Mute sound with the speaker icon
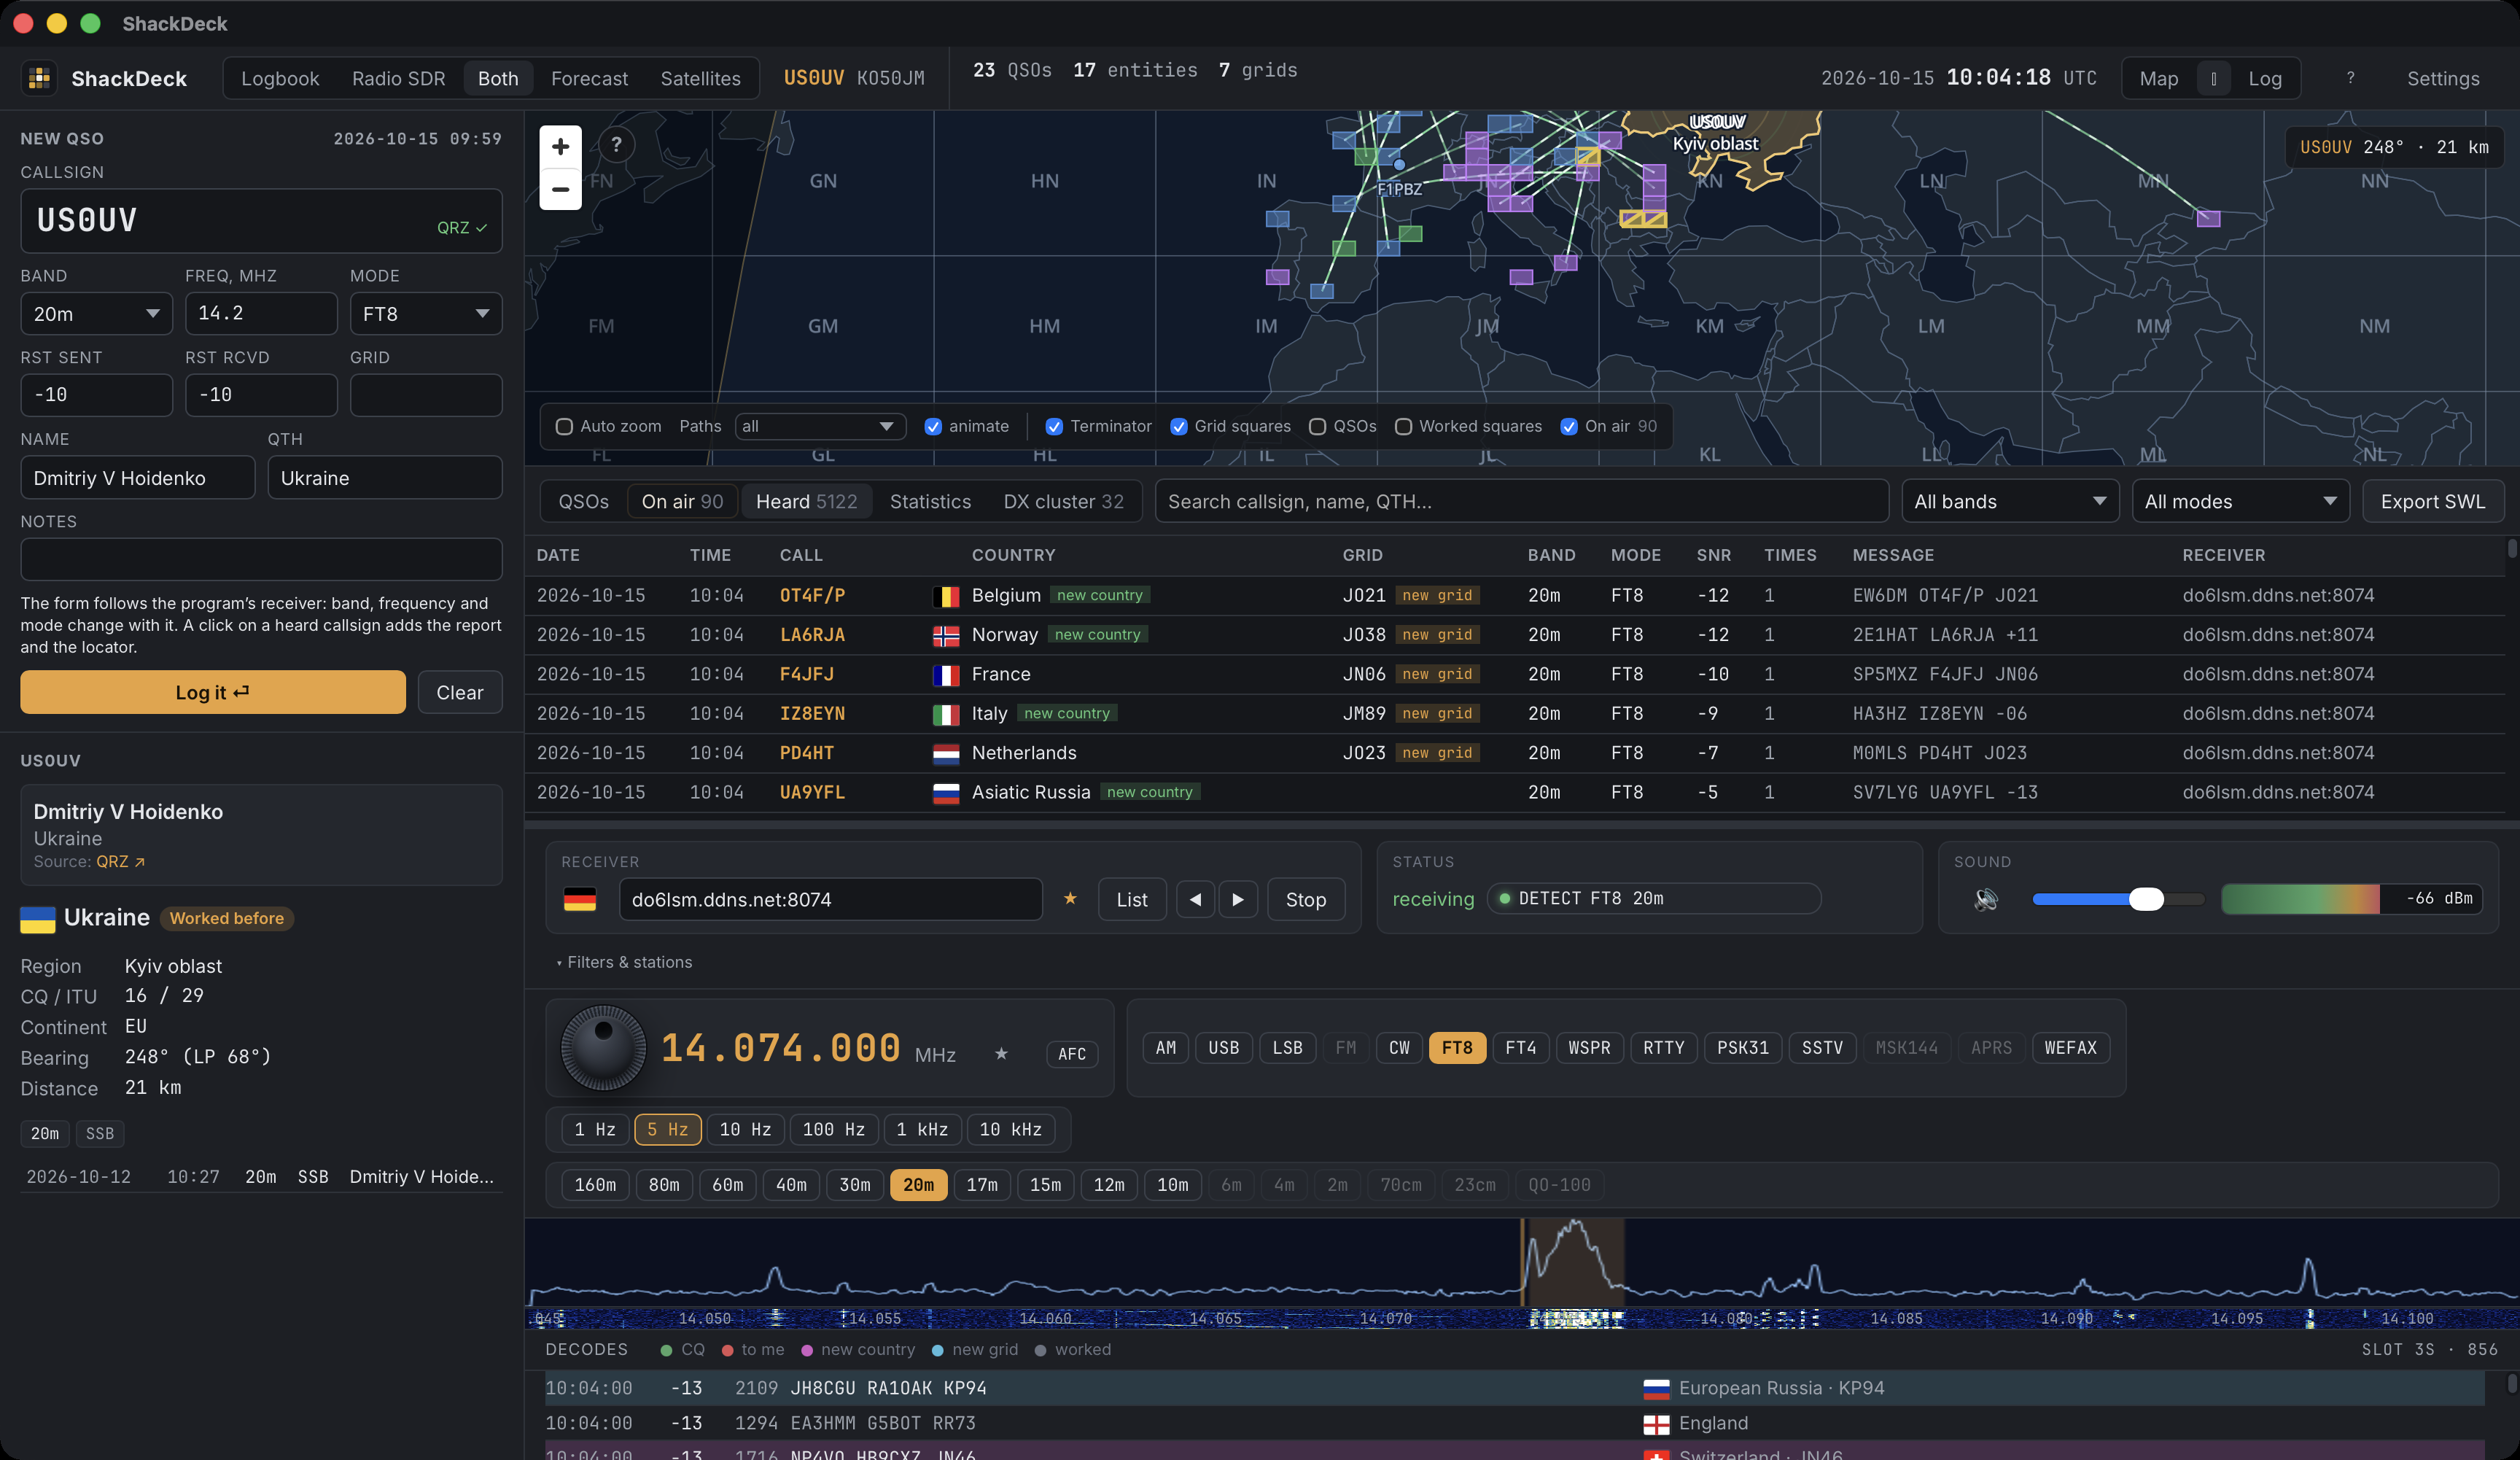This screenshot has height=1460, width=2520. (1986, 899)
